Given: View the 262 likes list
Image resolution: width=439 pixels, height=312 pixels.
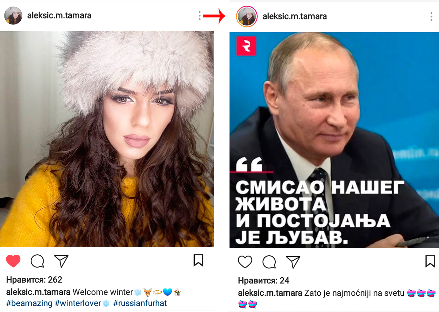Looking at the screenshot, I should [34, 279].
